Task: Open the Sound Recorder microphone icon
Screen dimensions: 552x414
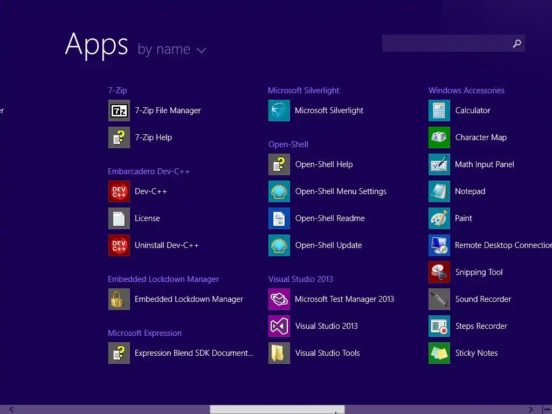Action: [439, 299]
